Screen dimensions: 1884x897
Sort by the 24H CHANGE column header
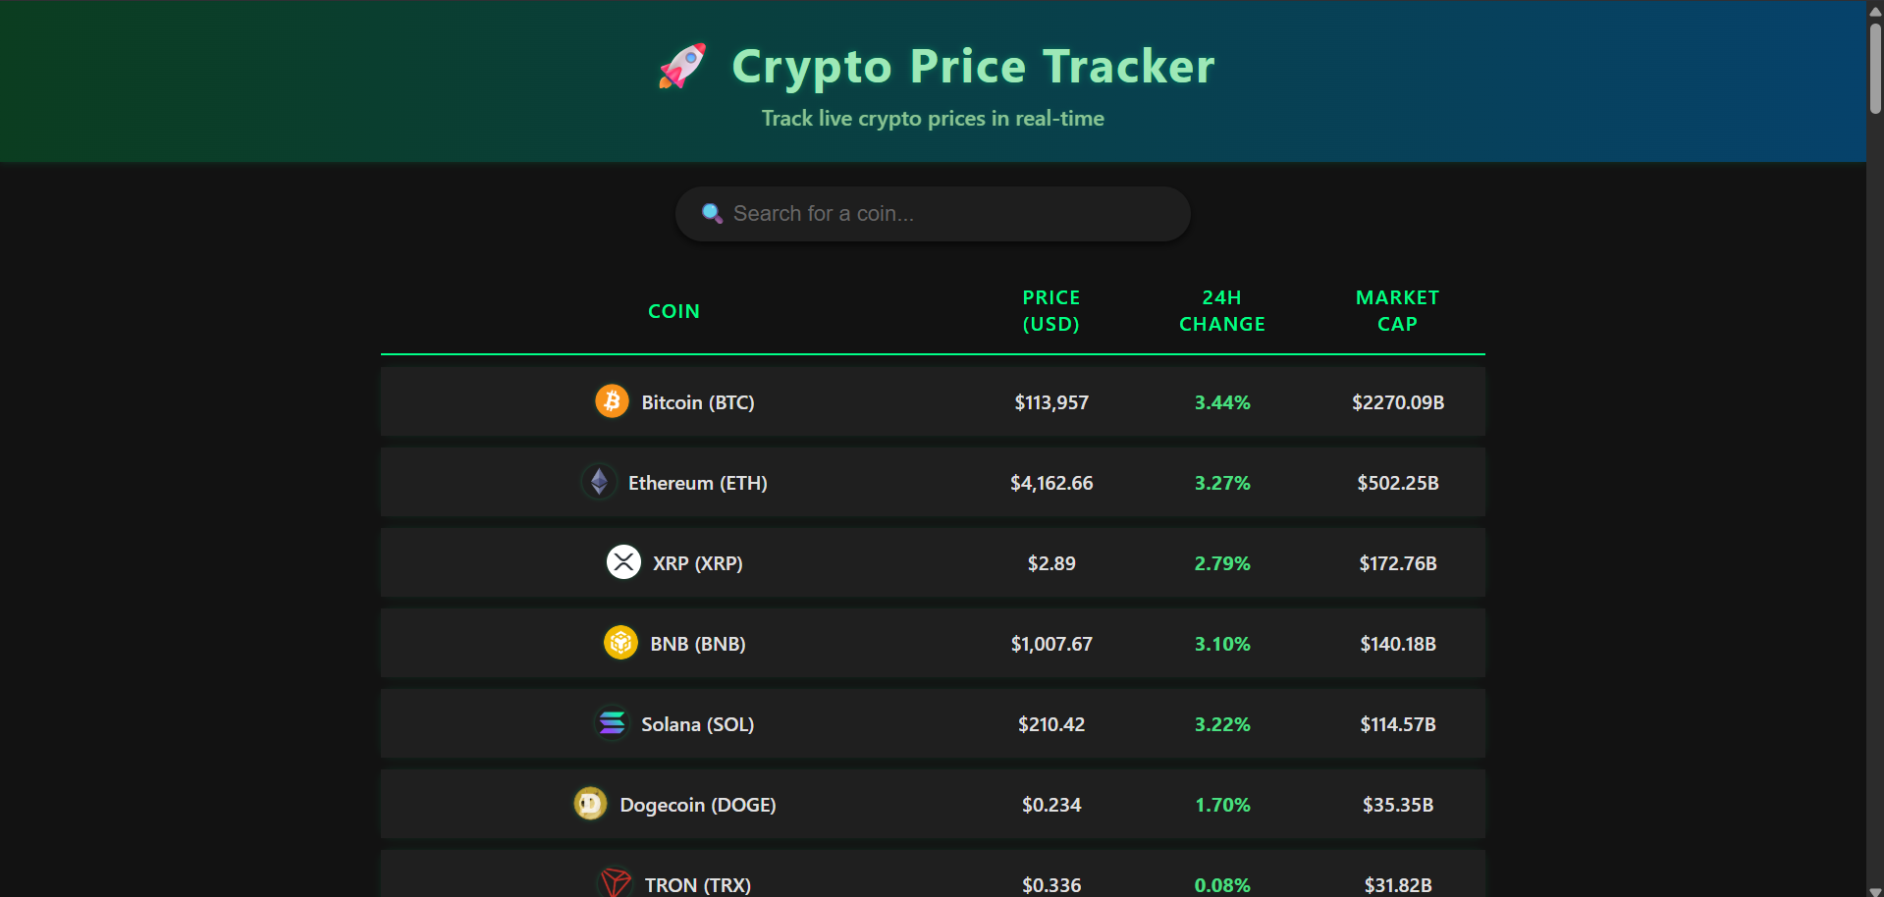pyautogui.click(x=1220, y=310)
